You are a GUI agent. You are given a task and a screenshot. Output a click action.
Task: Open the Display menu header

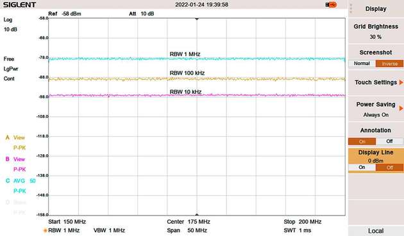[376, 9]
